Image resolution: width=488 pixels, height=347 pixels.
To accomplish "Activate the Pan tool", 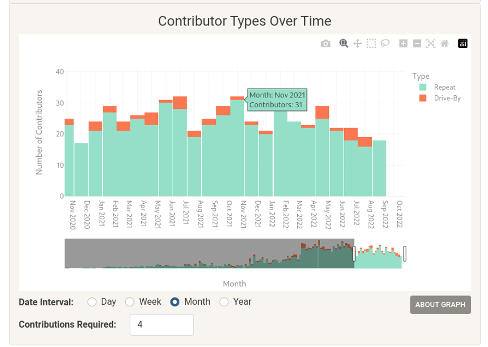I will [358, 44].
